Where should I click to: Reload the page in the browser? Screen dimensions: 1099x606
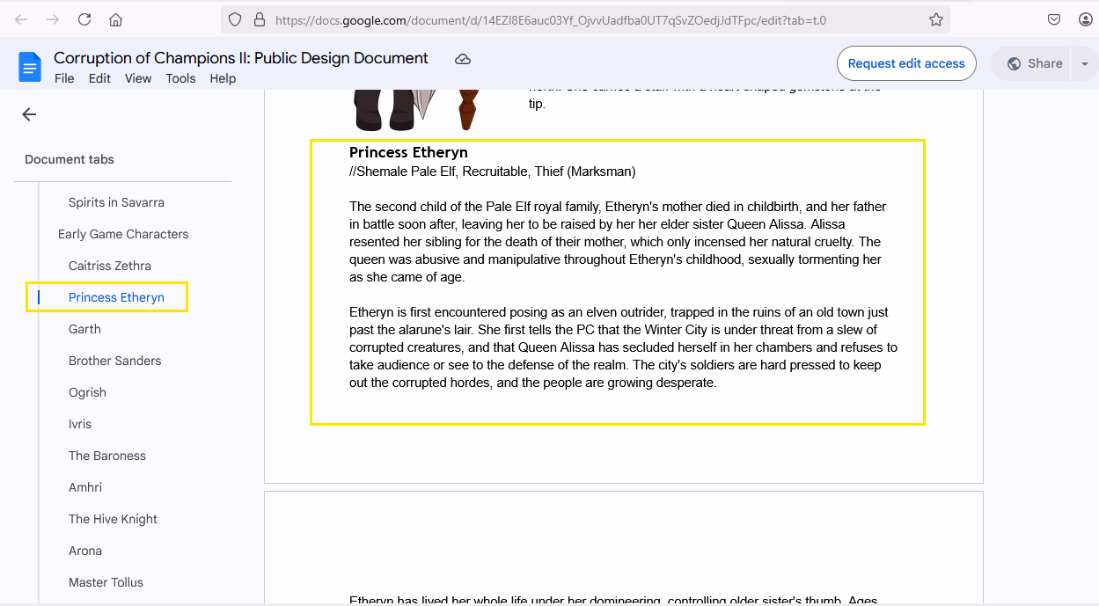pos(84,19)
